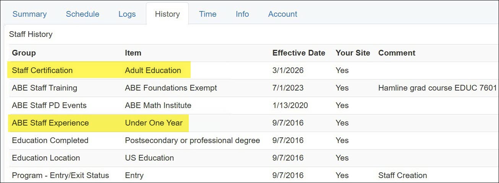499x183 pixels.
Task: Click the Comment column header
Action: pyautogui.click(x=397, y=53)
